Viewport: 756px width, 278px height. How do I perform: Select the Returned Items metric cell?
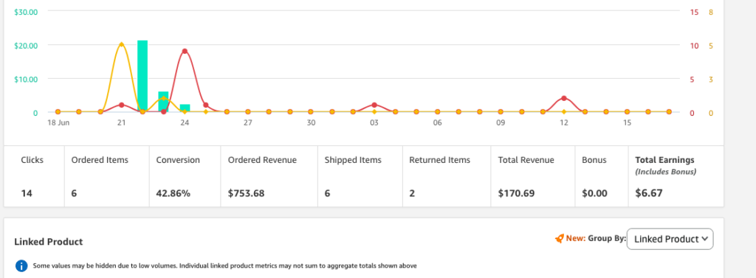coord(447,176)
